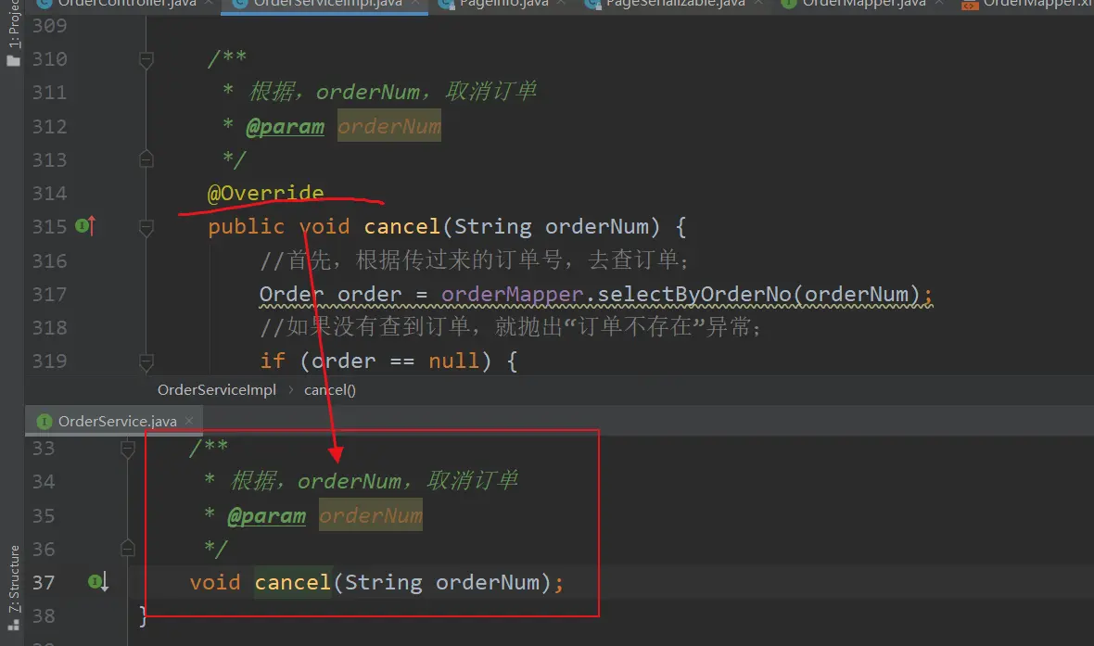Click cancel() in the breadcrumb bar
This screenshot has width=1094, height=646.
coord(330,390)
